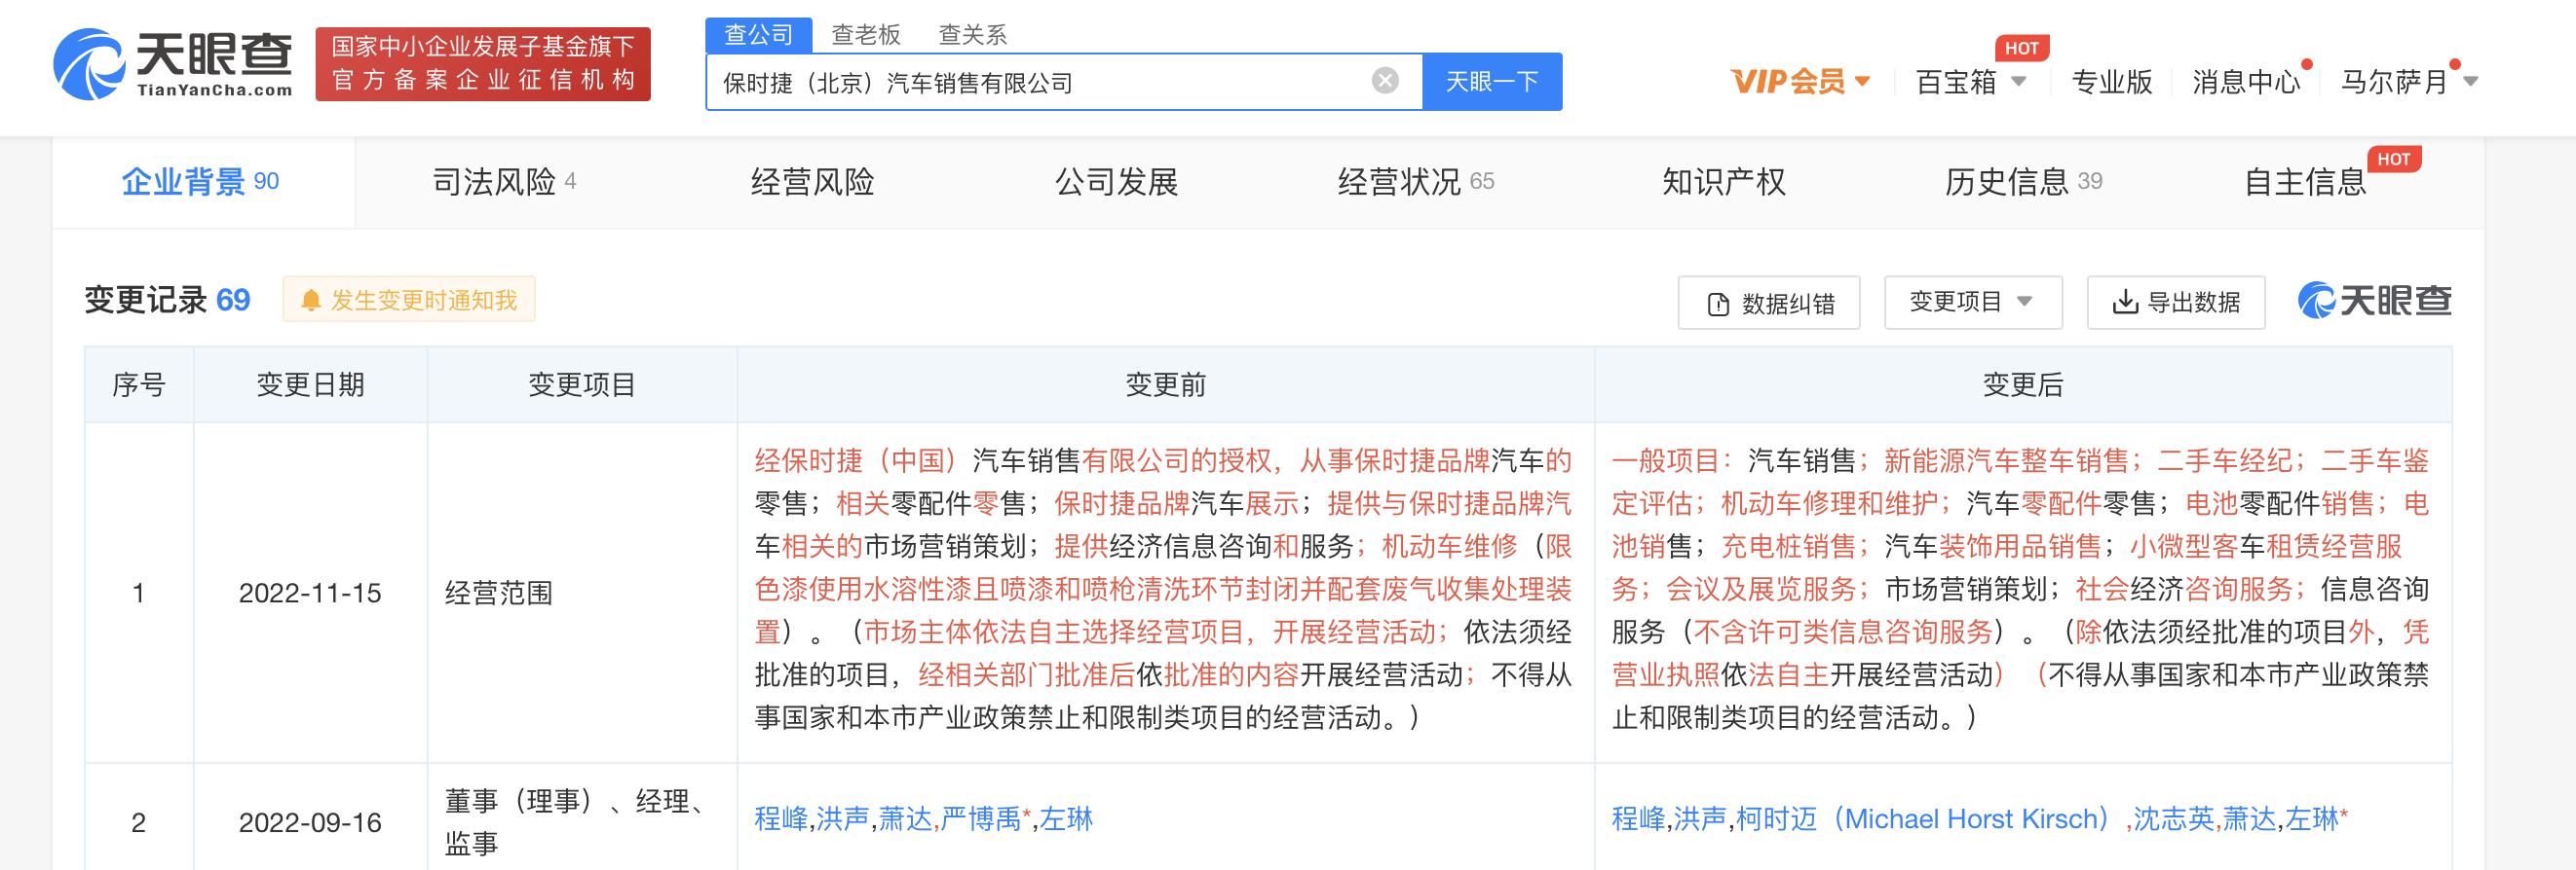Click the 序号 column header
Image resolution: width=2576 pixels, height=870 pixels.
(x=138, y=384)
